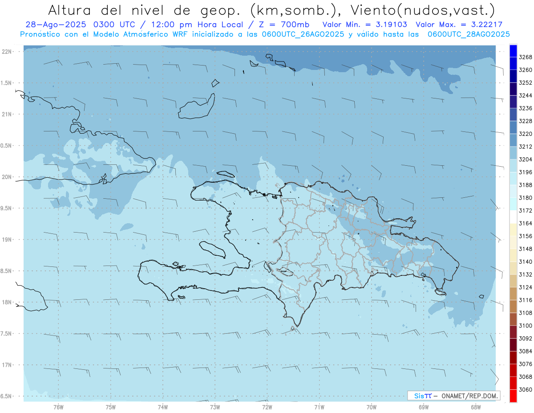Viewport: 534px width, 413px height.
Task: Click the colorbar value 3212
Action: [x=525, y=147]
